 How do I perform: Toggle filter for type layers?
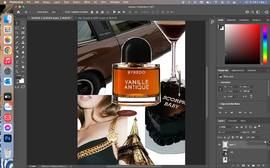pyautogui.click(x=246, y=127)
